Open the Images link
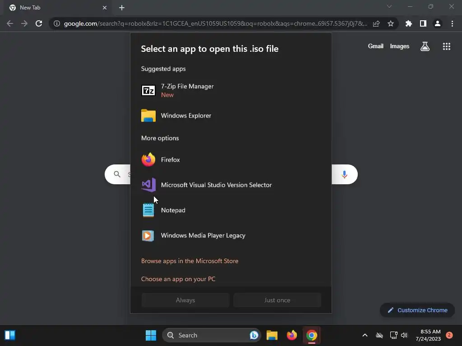Screen dimensions: 462x346 click(x=400, y=46)
